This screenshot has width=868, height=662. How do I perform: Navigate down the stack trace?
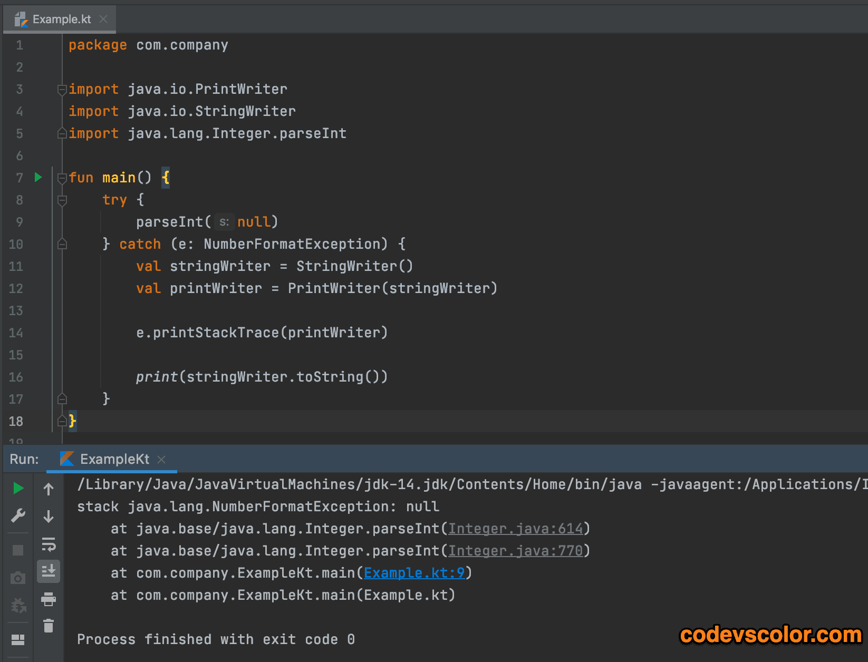[49, 517]
